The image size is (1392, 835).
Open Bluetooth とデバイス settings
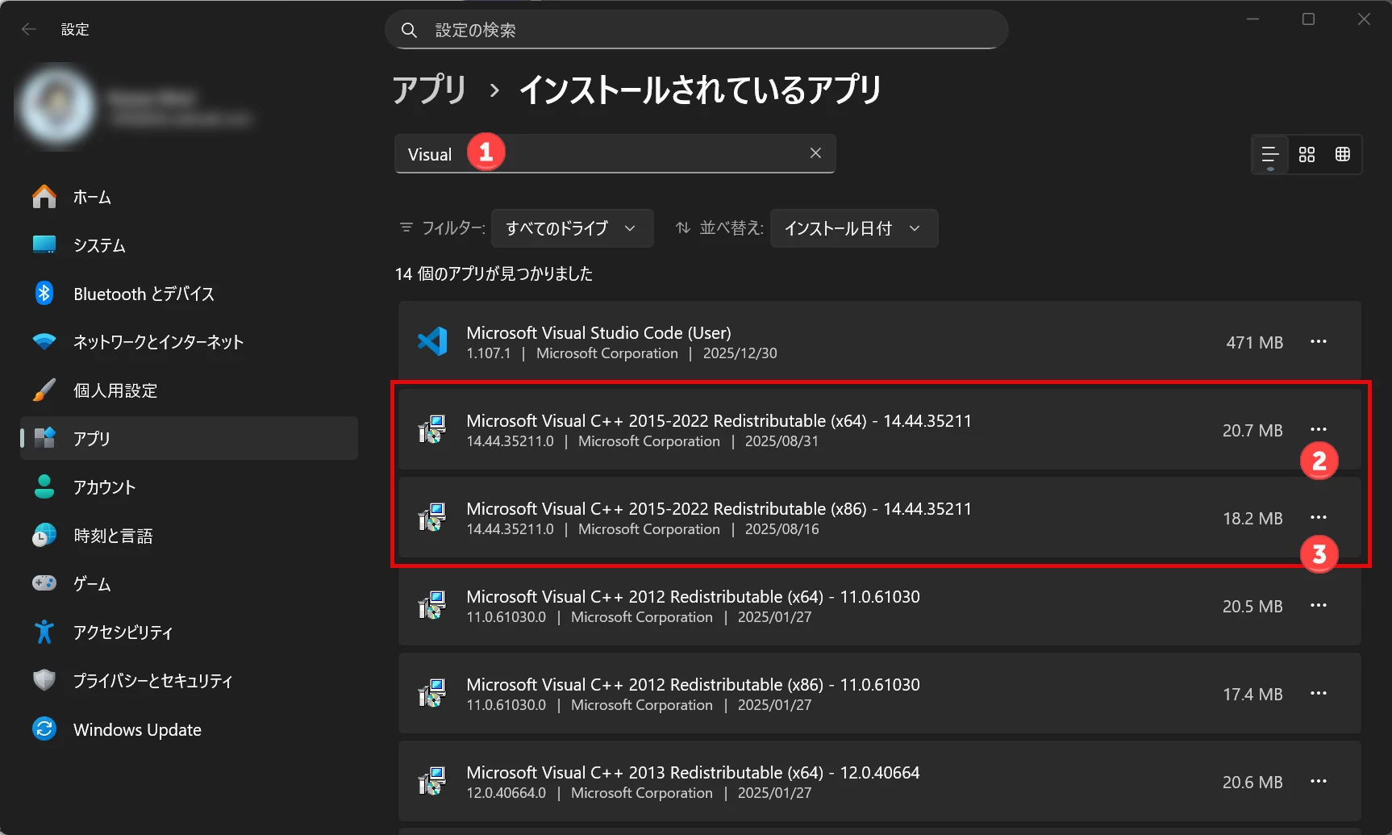[189, 294]
